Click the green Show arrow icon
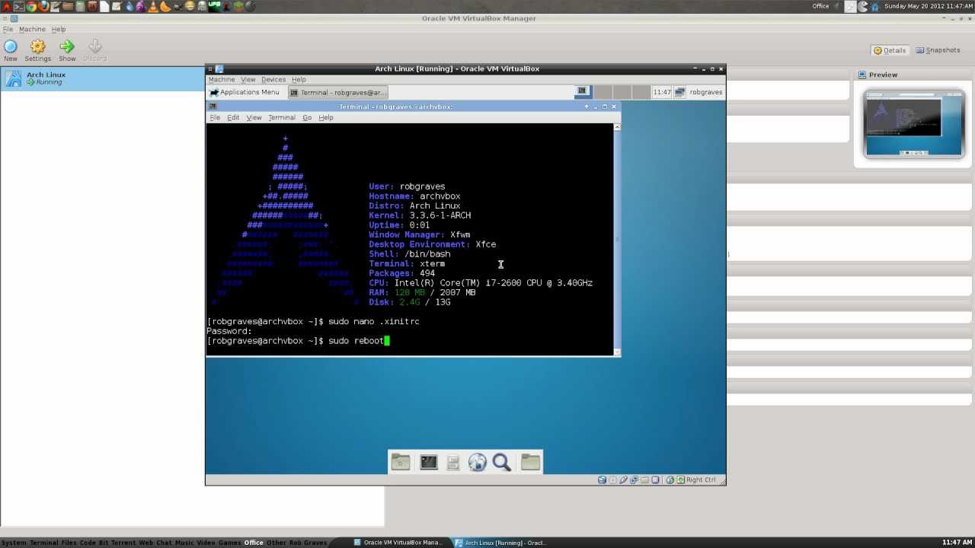 tap(67, 47)
